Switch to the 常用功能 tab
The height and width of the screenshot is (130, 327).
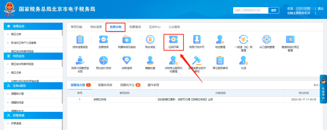tap(76, 27)
